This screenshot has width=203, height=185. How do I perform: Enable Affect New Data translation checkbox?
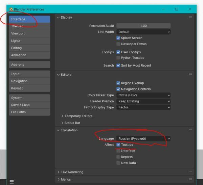118,163
